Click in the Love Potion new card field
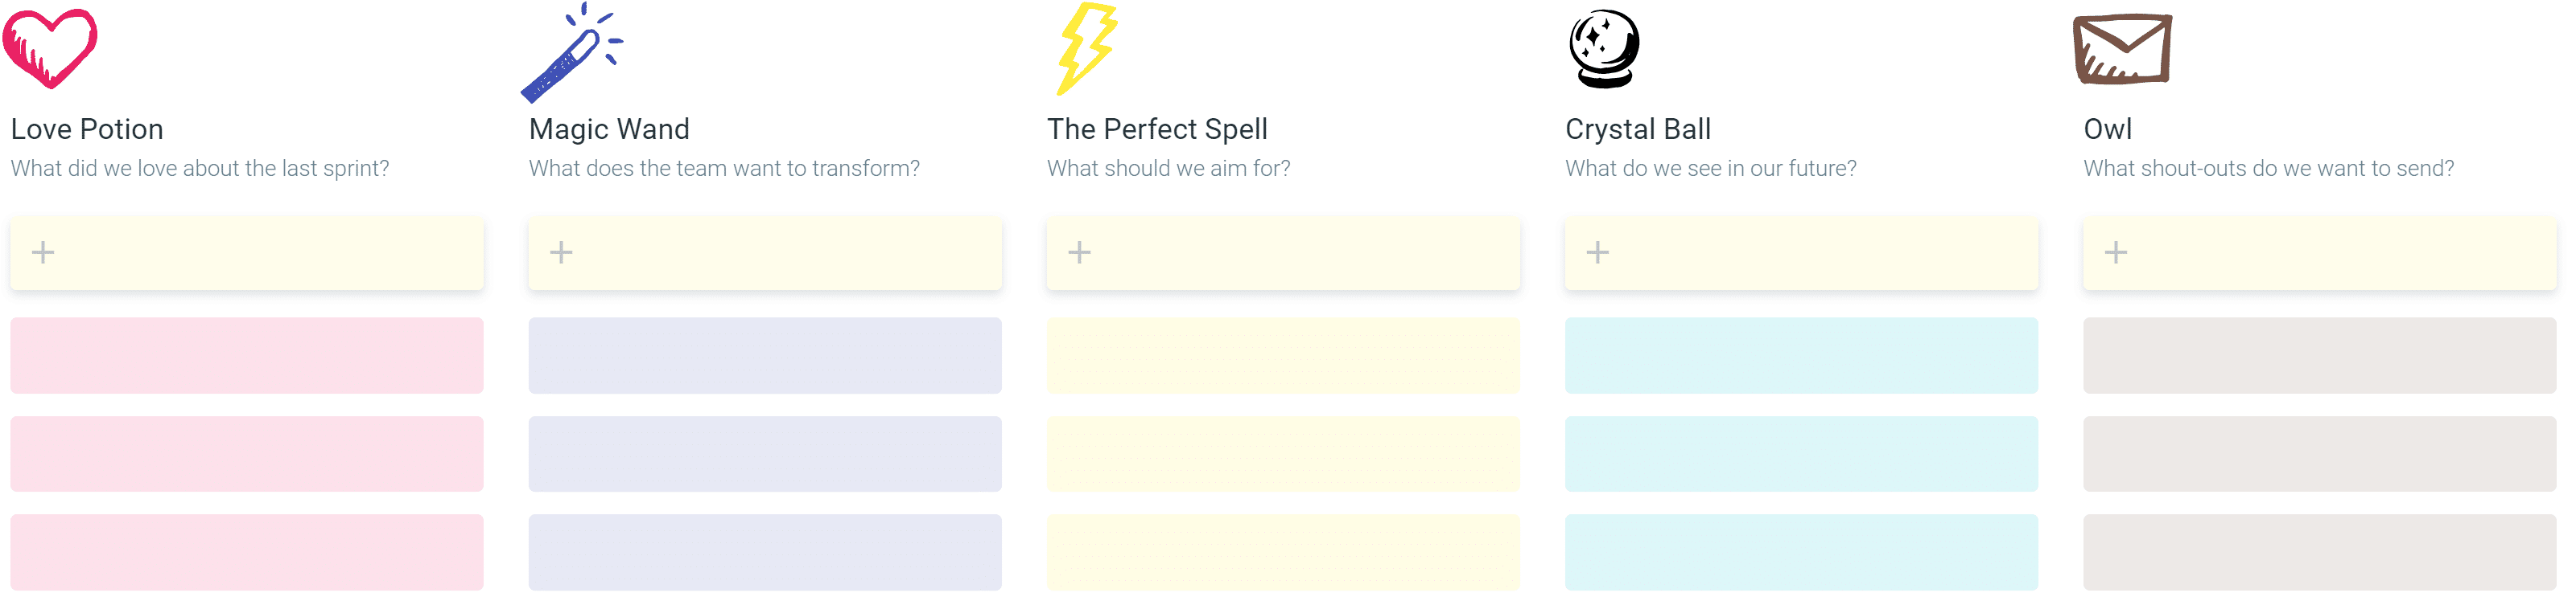 (247, 252)
